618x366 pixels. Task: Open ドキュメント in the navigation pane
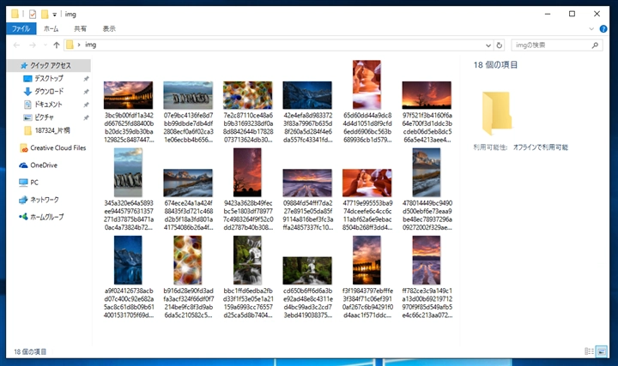[48, 105]
